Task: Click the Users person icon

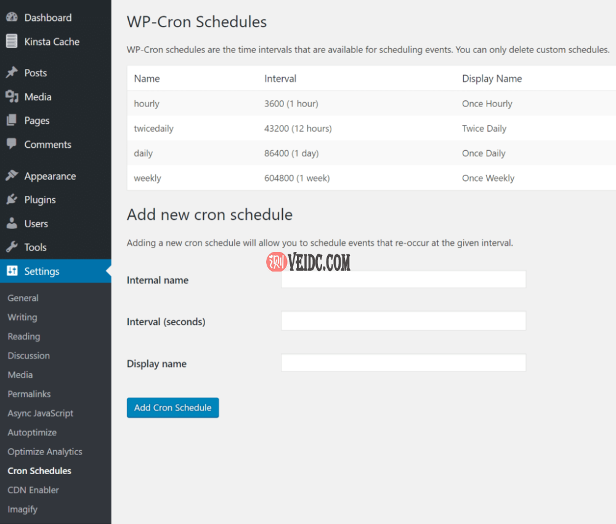Action: 12,224
